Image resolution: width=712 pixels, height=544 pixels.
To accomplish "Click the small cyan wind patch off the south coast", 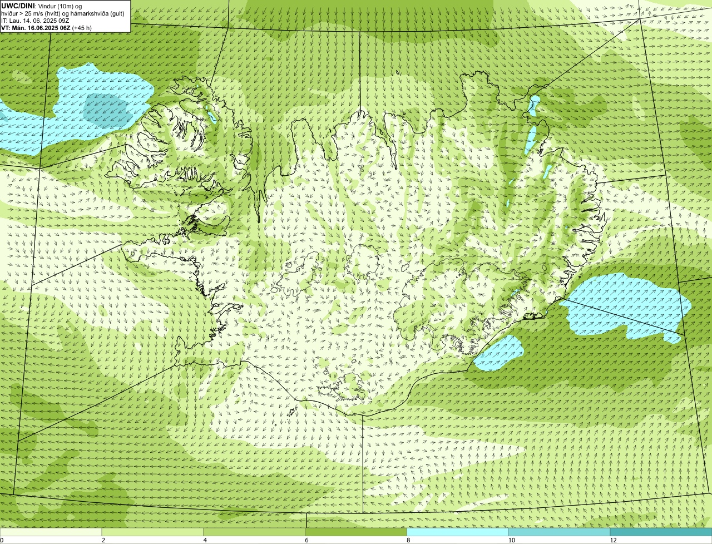I will point(500,354).
